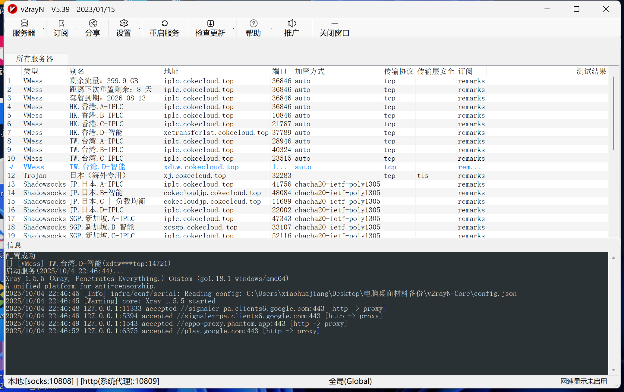Image resolution: width=624 pixels, height=392 pixels.
Task: Select the HK.香港.A-IPLC server row
Action: coord(96,107)
